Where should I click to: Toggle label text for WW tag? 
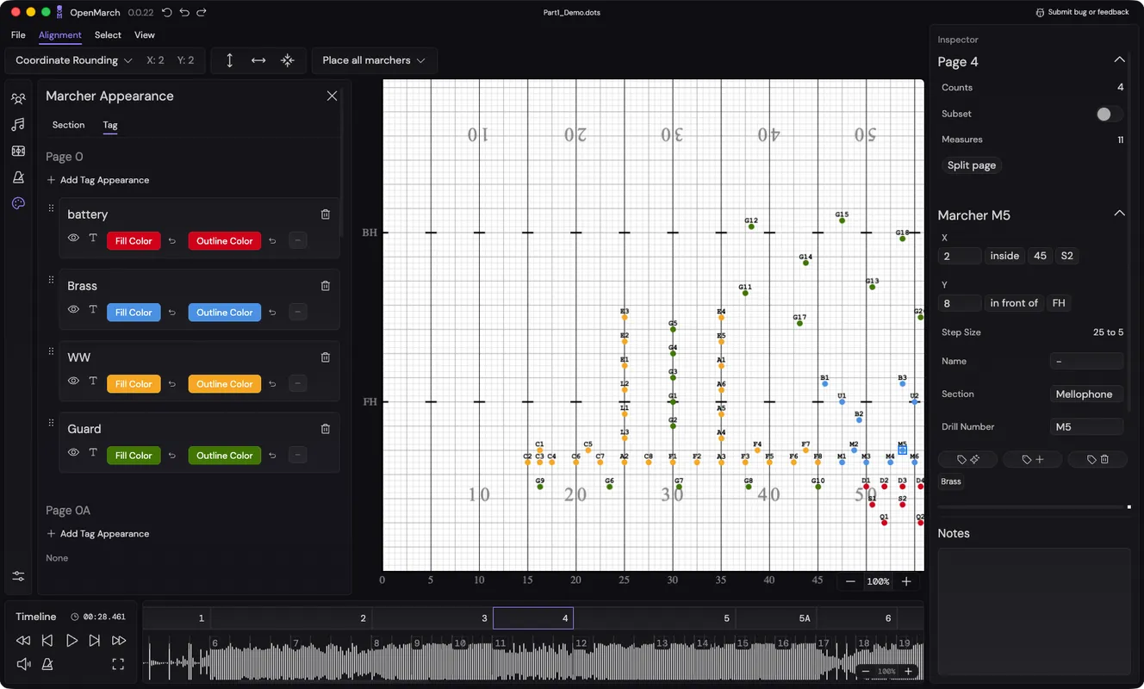(93, 382)
